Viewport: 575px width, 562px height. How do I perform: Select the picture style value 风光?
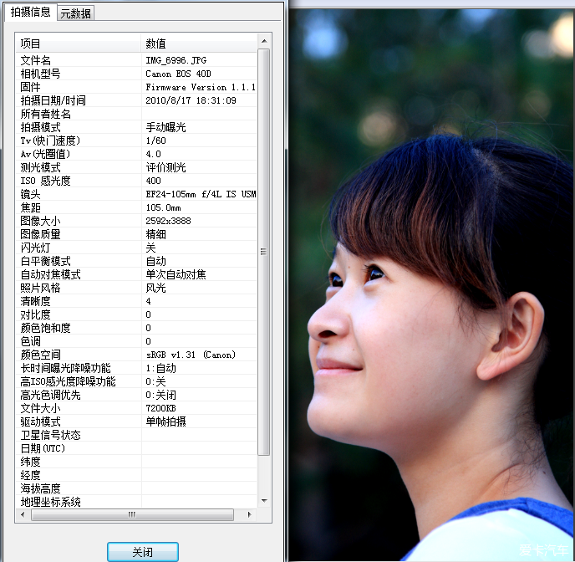tap(155, 288)
